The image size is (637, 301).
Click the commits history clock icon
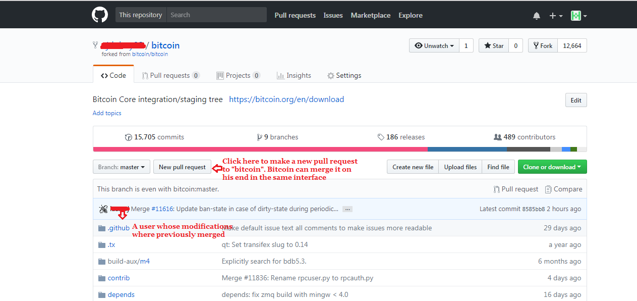pos(128,137)
